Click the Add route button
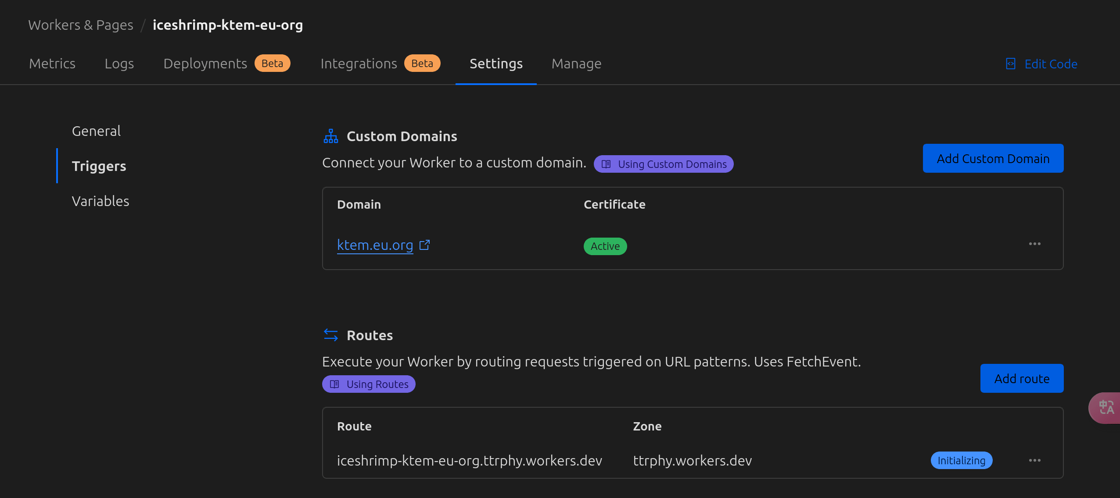The height and width of the screenshot is (498, 1120). [1022, 378]
